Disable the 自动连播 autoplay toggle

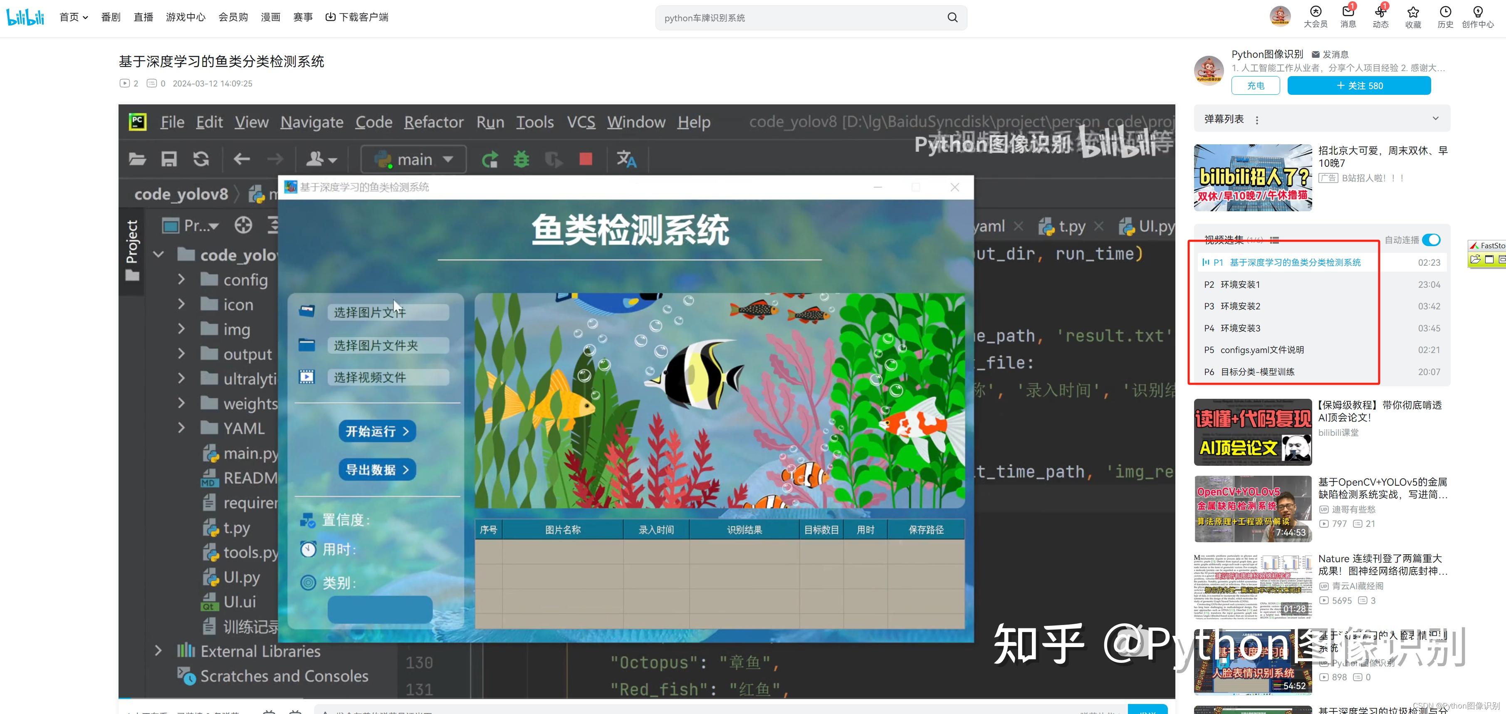click(x=1431, y=240)
